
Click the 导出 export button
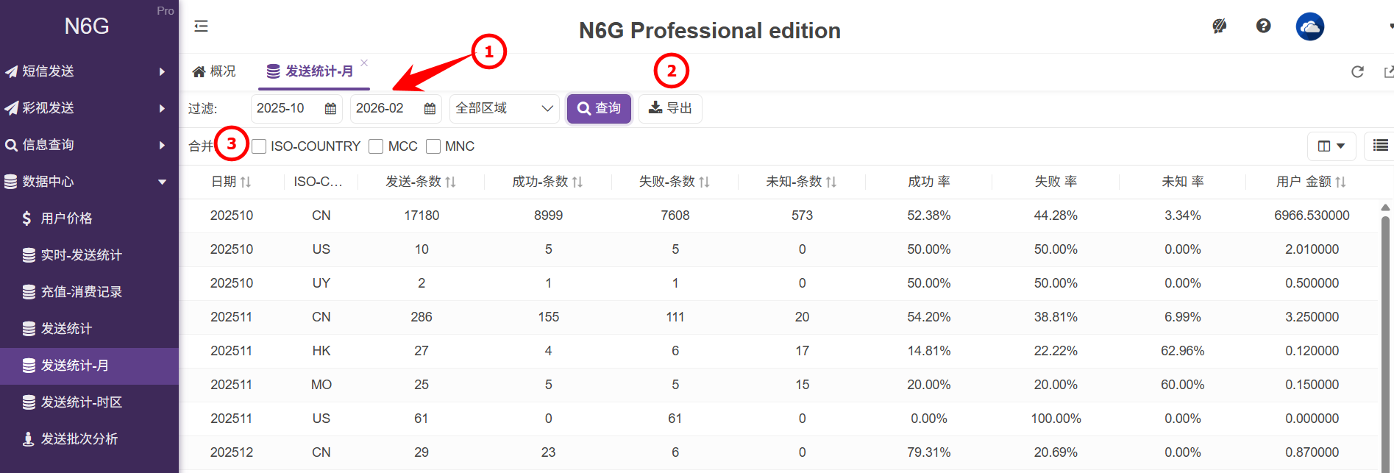point(669,109)
